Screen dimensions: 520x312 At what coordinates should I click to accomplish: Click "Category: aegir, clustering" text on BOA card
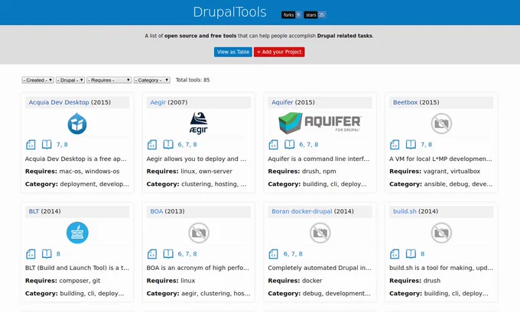[x=198, y=294]
